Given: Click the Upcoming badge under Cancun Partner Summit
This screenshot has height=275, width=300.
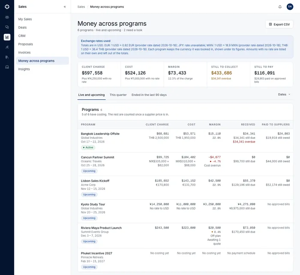Looking at the screenshot, I should [x=89, y=171].
